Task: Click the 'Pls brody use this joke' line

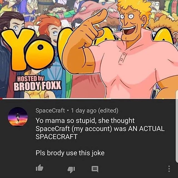Action: (x=70, y=153)
